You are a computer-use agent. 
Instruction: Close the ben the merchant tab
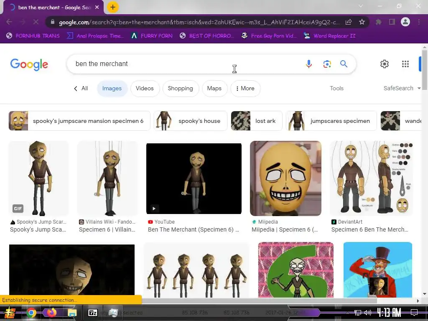97,8
